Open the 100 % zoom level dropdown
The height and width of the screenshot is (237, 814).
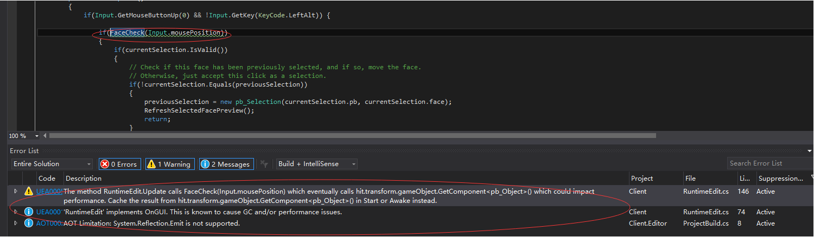pyautogui.click(x=37, y=136)
